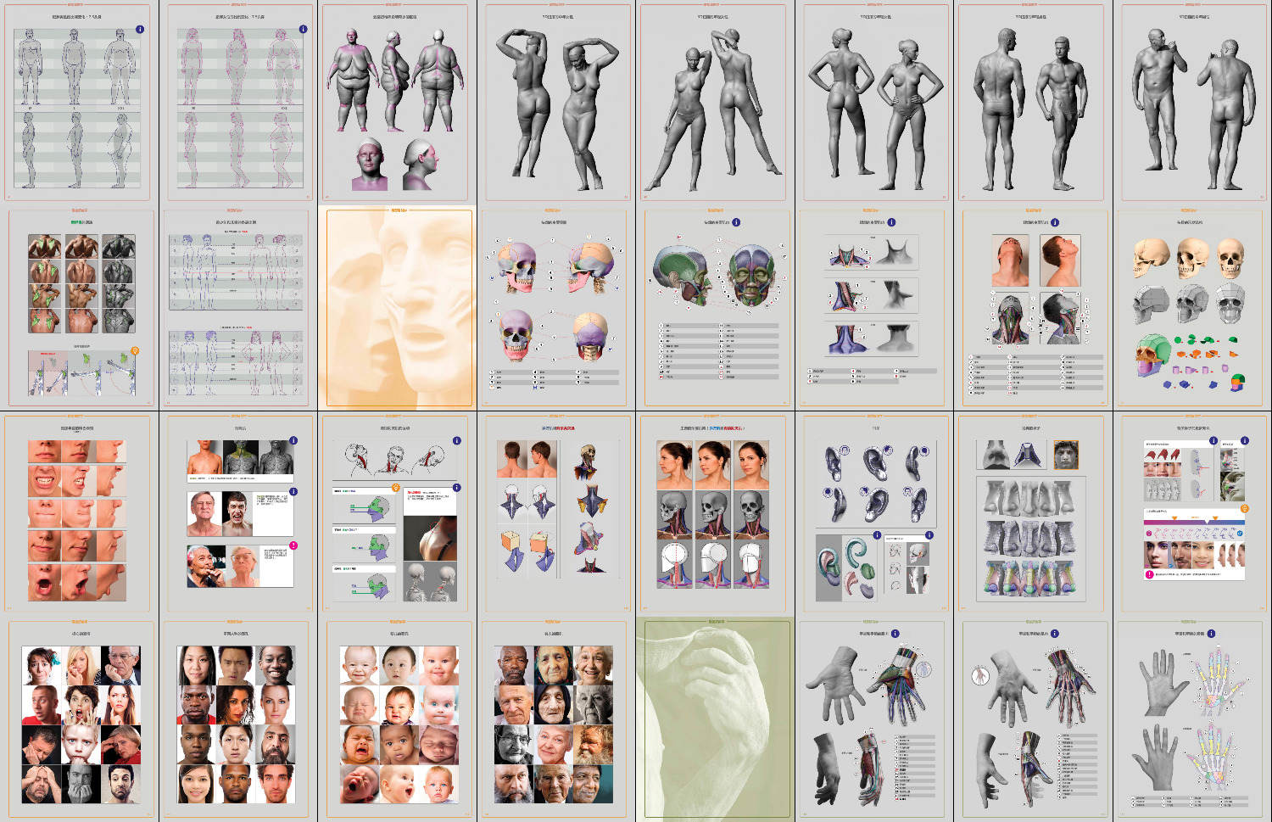Select the obese female 3D model page
This screenshot has width=1272, height=822.
(394, 102)
